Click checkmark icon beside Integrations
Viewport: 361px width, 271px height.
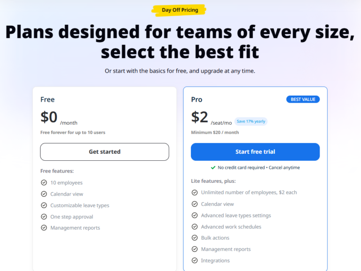pyautogui.click(x=195, y=261)
